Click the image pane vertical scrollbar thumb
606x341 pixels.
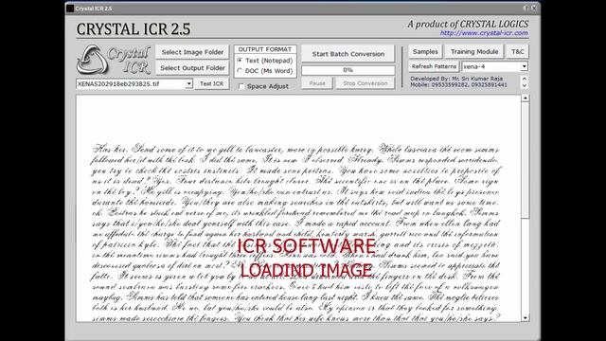click(525, 160)
